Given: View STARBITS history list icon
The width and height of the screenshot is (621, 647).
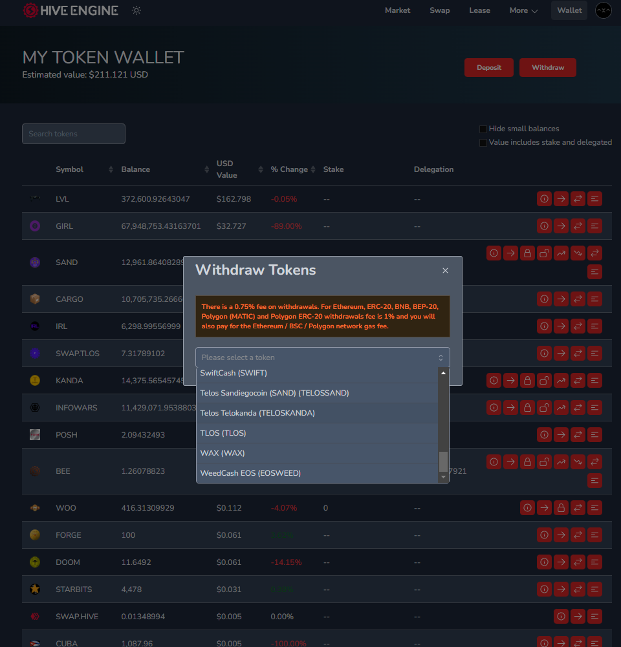Looking at the screenshot, I should pyautogui.click(x=594, y=589).
